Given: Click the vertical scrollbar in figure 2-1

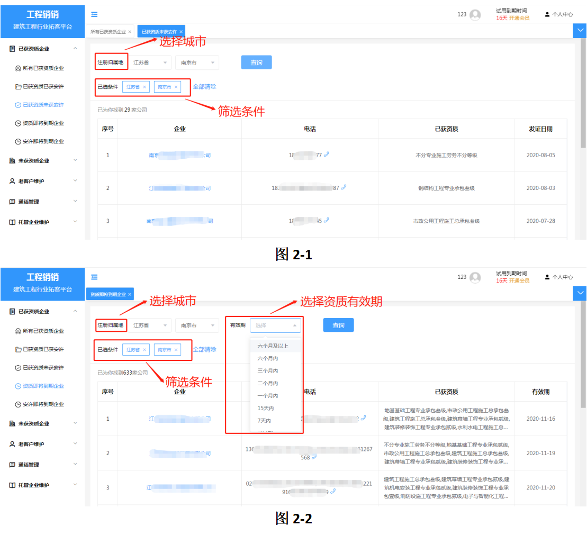Looking at the screenshot, I should [x=583, y=94].
